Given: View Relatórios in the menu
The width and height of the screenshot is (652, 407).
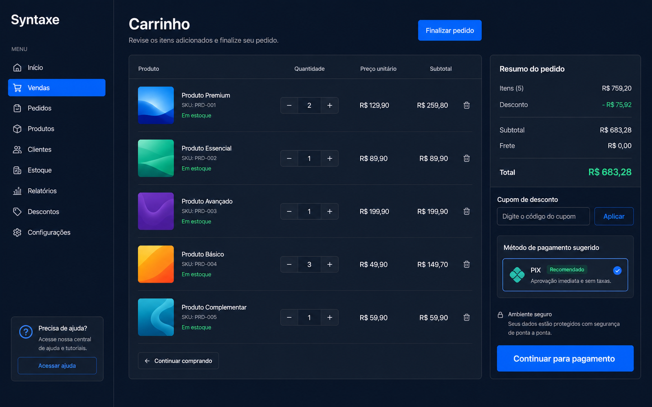Looking at the screenshot, I should [x=57, y=191].
